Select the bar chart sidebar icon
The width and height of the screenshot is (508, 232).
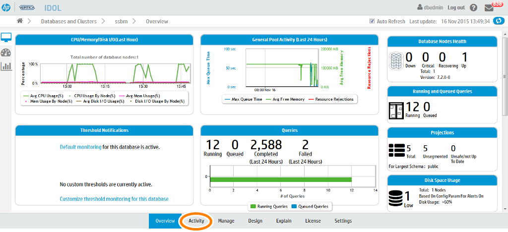point(6,65)
